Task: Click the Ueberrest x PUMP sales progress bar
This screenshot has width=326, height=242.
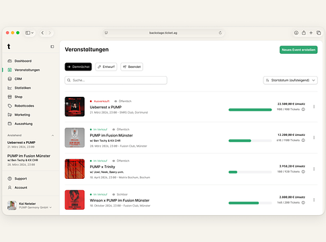Action: click(250, 110)
